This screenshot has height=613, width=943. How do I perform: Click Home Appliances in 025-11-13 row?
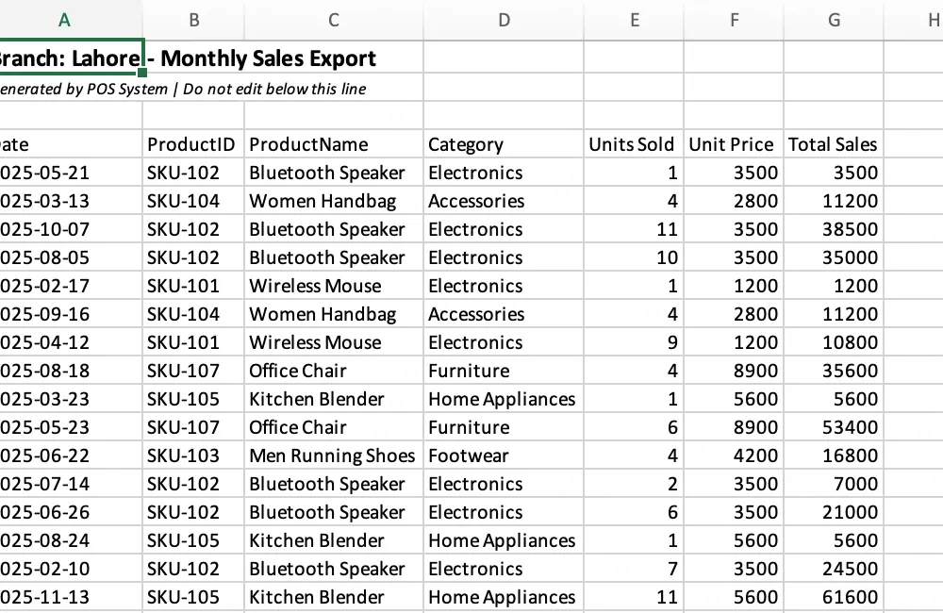(x=504, y=597)
